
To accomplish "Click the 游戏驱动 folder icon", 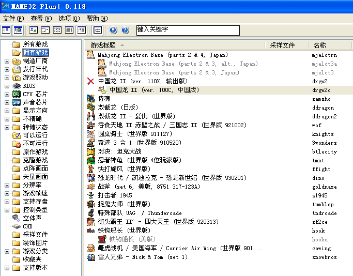I will [17, 78].
